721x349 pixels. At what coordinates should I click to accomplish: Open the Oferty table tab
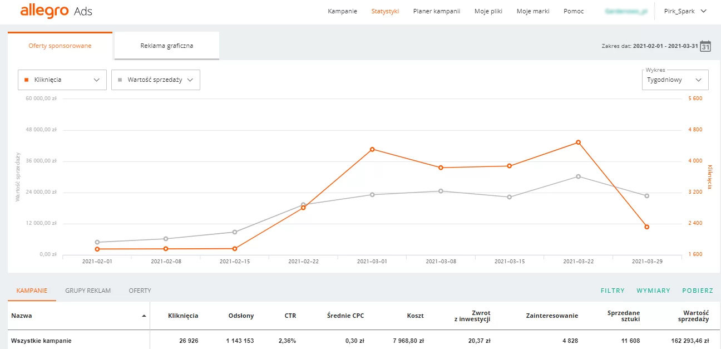(140, 291)
